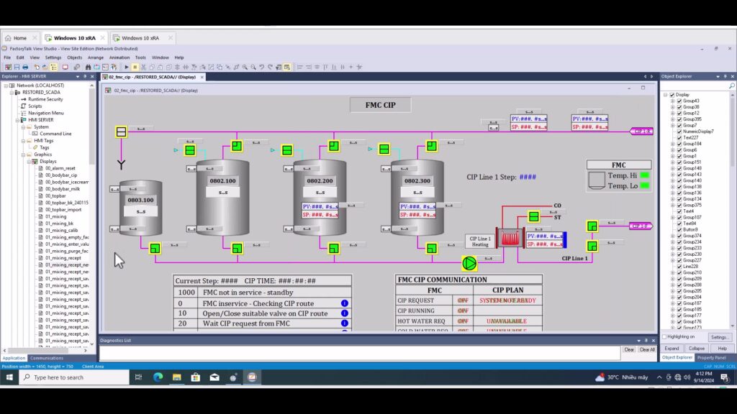This screenshot has height=414, width=737.
Task: Uncheck the Group43 checkbox in Object Explorer
Action: (x=679, y=101)
